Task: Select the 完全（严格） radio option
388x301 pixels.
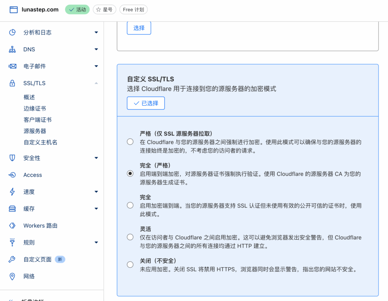Action: pos(130,174)
